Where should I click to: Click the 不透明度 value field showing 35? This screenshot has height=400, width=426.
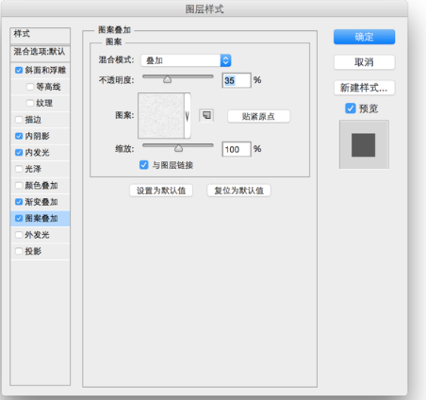[x=237, y=80]
